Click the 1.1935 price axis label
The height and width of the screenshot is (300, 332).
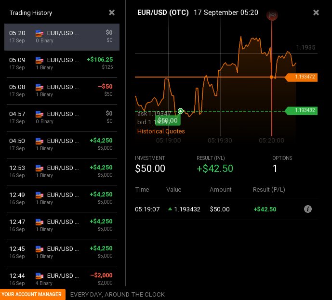coord(305,47)
